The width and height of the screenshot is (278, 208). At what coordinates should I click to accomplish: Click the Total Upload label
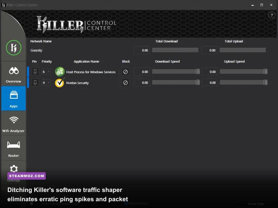pyautogui.click(x=234, y=41)
